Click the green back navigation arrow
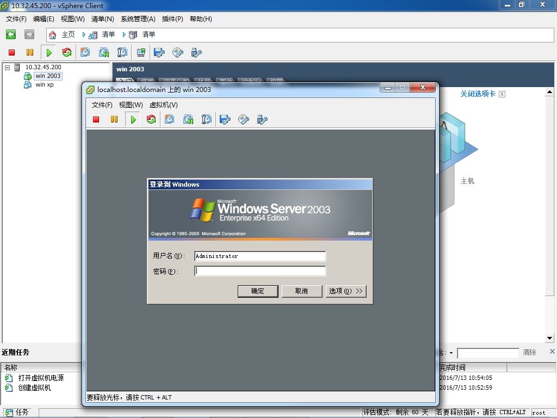 (11, 34)
